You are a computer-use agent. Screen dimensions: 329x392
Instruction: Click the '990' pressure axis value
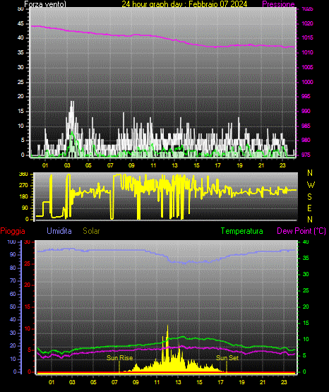(x=306, y=111)
